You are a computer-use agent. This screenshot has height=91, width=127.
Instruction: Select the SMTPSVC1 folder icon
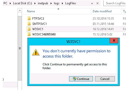coord(29,24)
